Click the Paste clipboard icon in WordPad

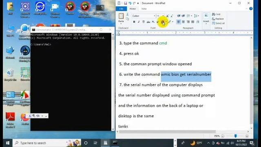[121, 16]
